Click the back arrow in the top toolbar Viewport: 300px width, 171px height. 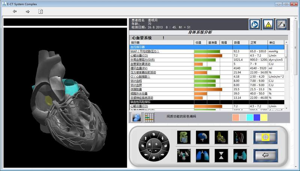point(15,12)
